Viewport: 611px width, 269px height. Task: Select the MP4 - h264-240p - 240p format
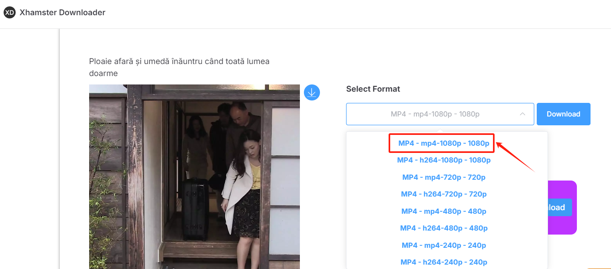[444, 262]
